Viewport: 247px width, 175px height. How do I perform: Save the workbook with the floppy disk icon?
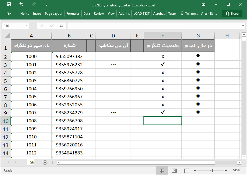9,4
